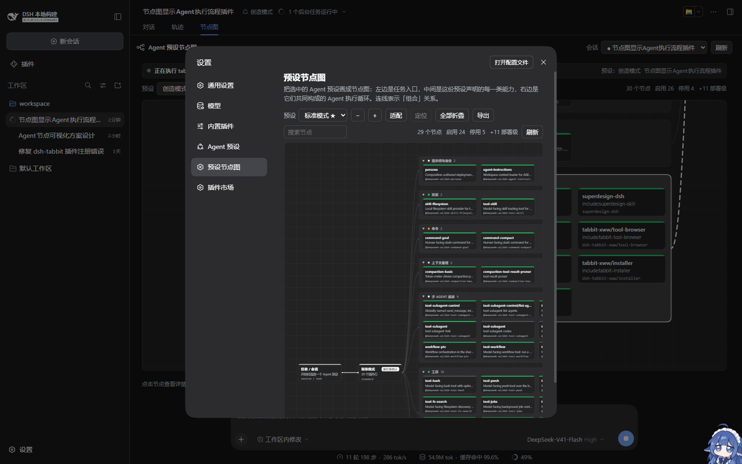Screen dimensions: 742x464
Task: Open 通用设置 in the settings sidebar
Action: click(229, 85)
